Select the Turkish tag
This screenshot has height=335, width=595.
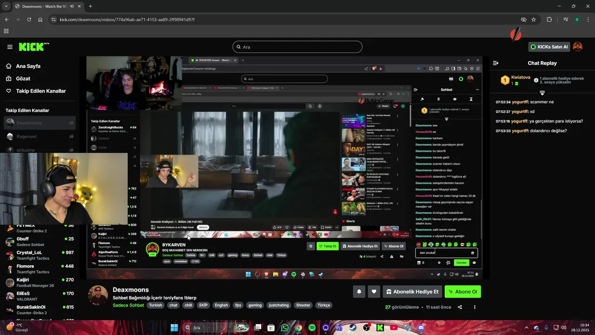click(x=155, y=305)
